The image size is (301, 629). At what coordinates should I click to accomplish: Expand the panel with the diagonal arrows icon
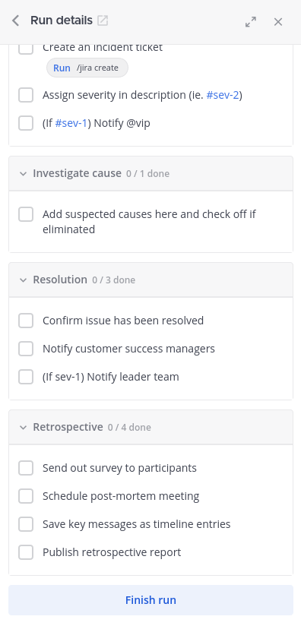point(251,22)
